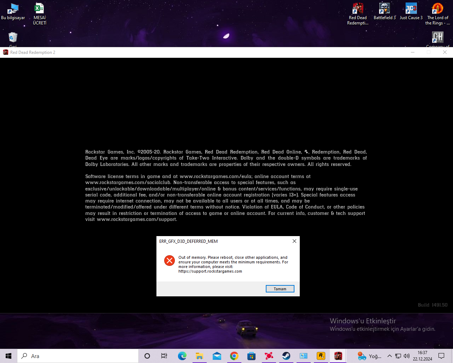Image resolution: width=453 pixels, height=363 pixels.
Task: Click the Tamam button in error dialog
Action: point(280,289)
